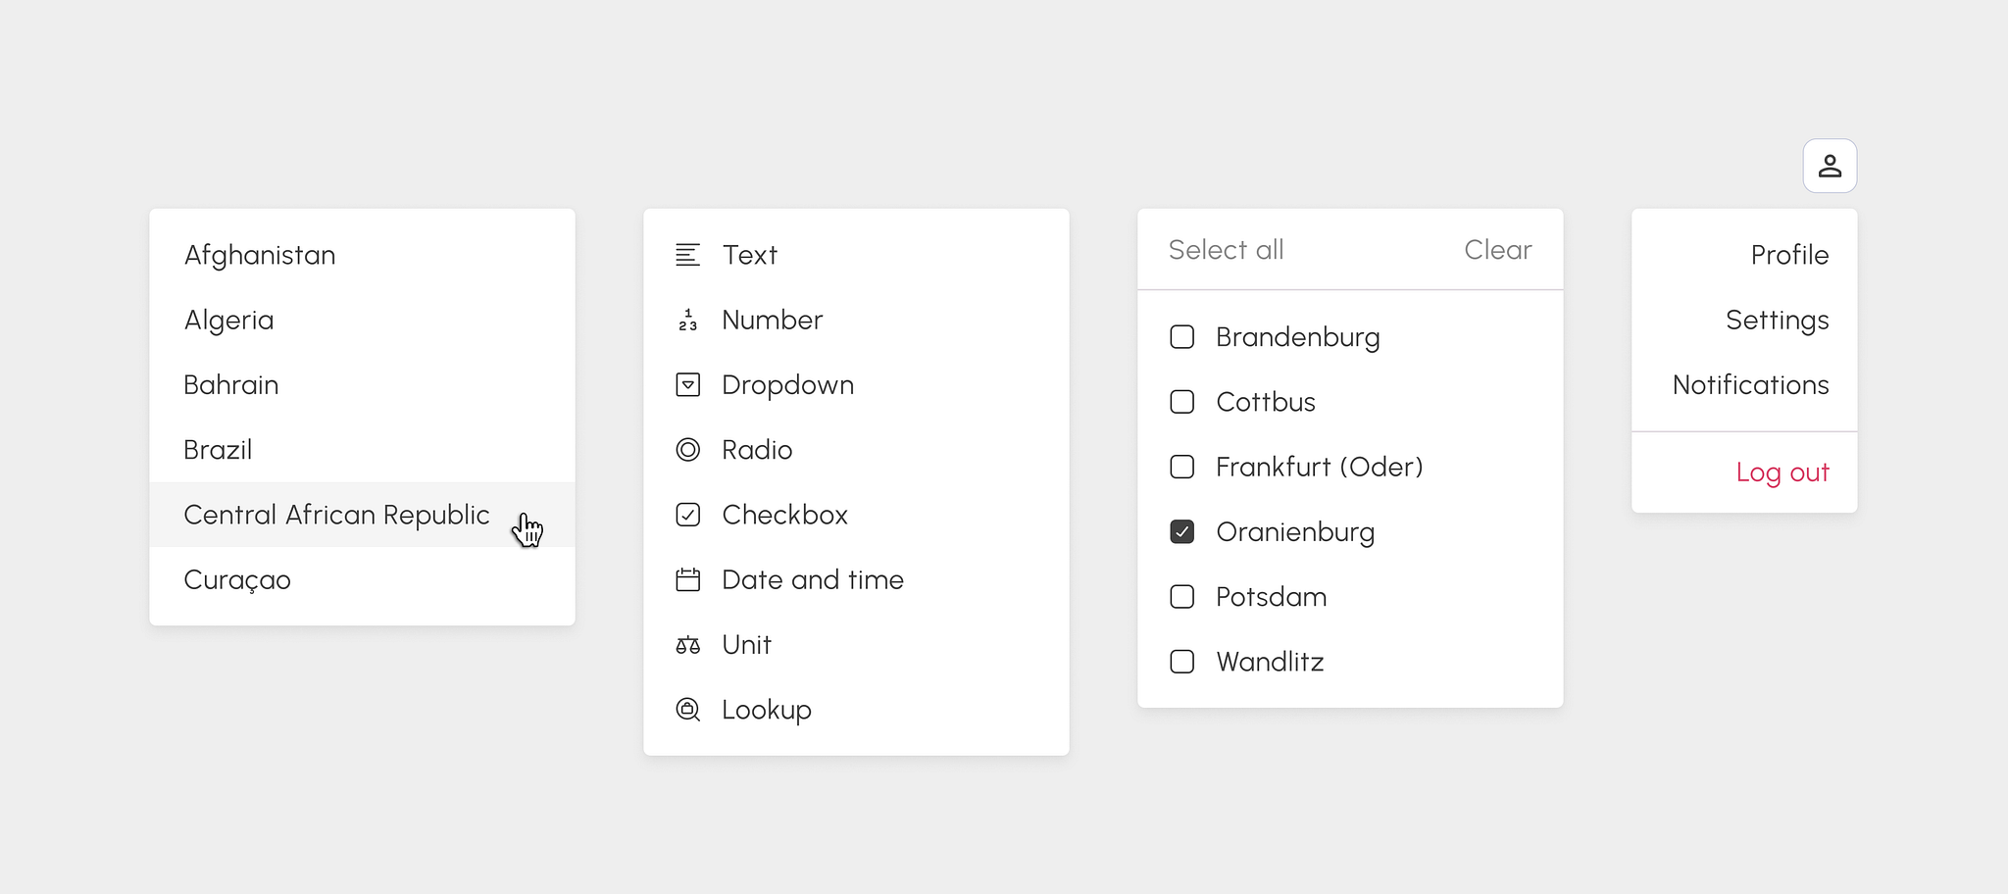Open Settings from the account menu
Screen dimensions: 2008x894
click(x=1777, y=320)
